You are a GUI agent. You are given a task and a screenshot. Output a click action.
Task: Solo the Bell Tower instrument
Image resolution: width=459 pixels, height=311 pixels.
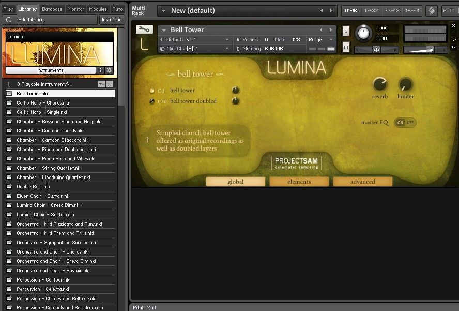pos(346,31)
